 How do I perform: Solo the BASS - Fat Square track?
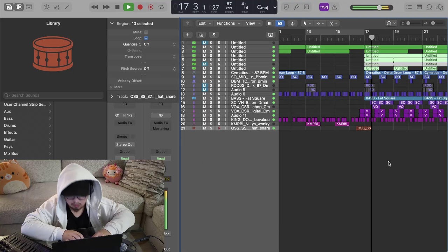tap(211, 98)
